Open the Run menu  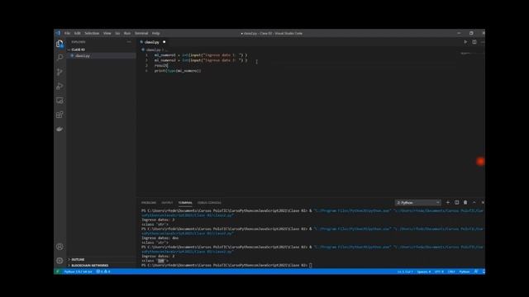click(127, 33)
